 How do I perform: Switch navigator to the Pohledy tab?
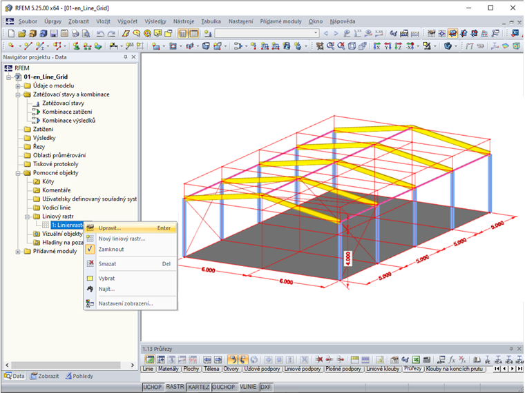click(x=79, y=376)
